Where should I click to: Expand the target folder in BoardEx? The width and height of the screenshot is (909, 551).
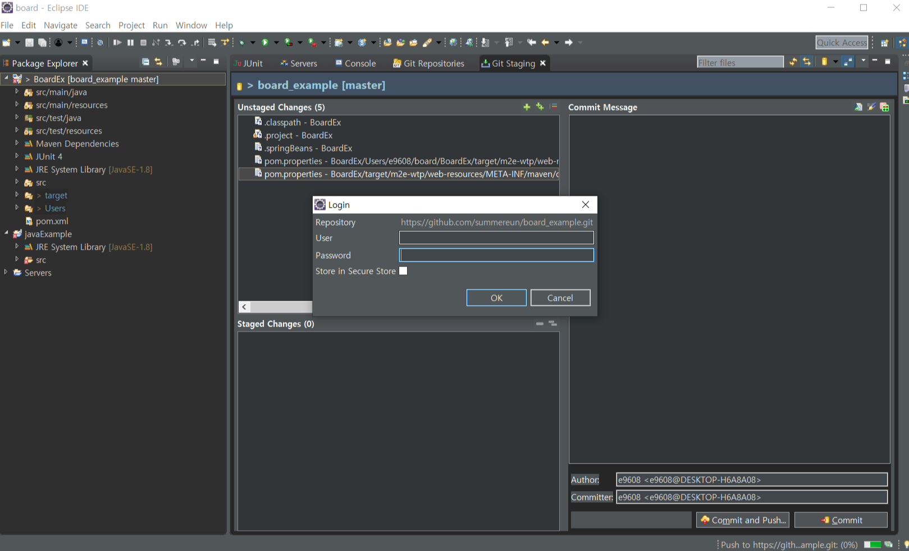[x=17, y=195]
